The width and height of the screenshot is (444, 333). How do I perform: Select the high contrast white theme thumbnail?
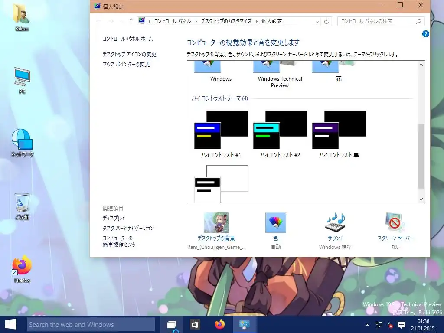221,184
